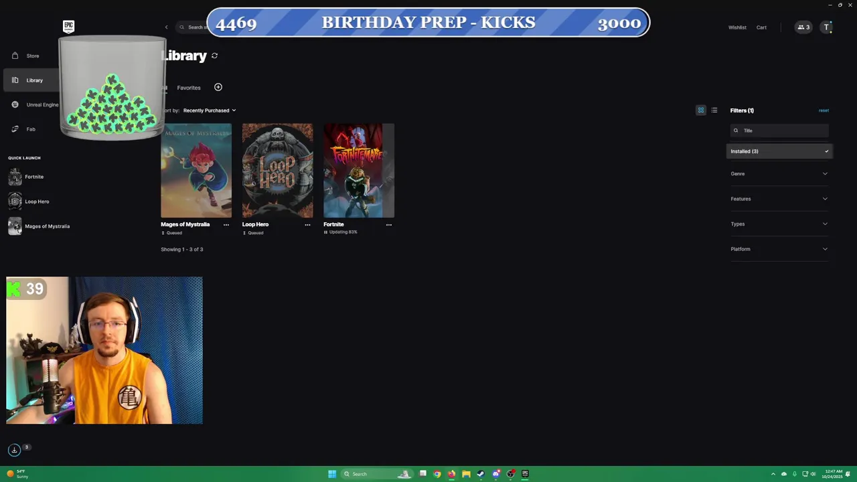857x482 pixels.
Task: Click the Fortnite cover art
Action: (x=359, y=171)
